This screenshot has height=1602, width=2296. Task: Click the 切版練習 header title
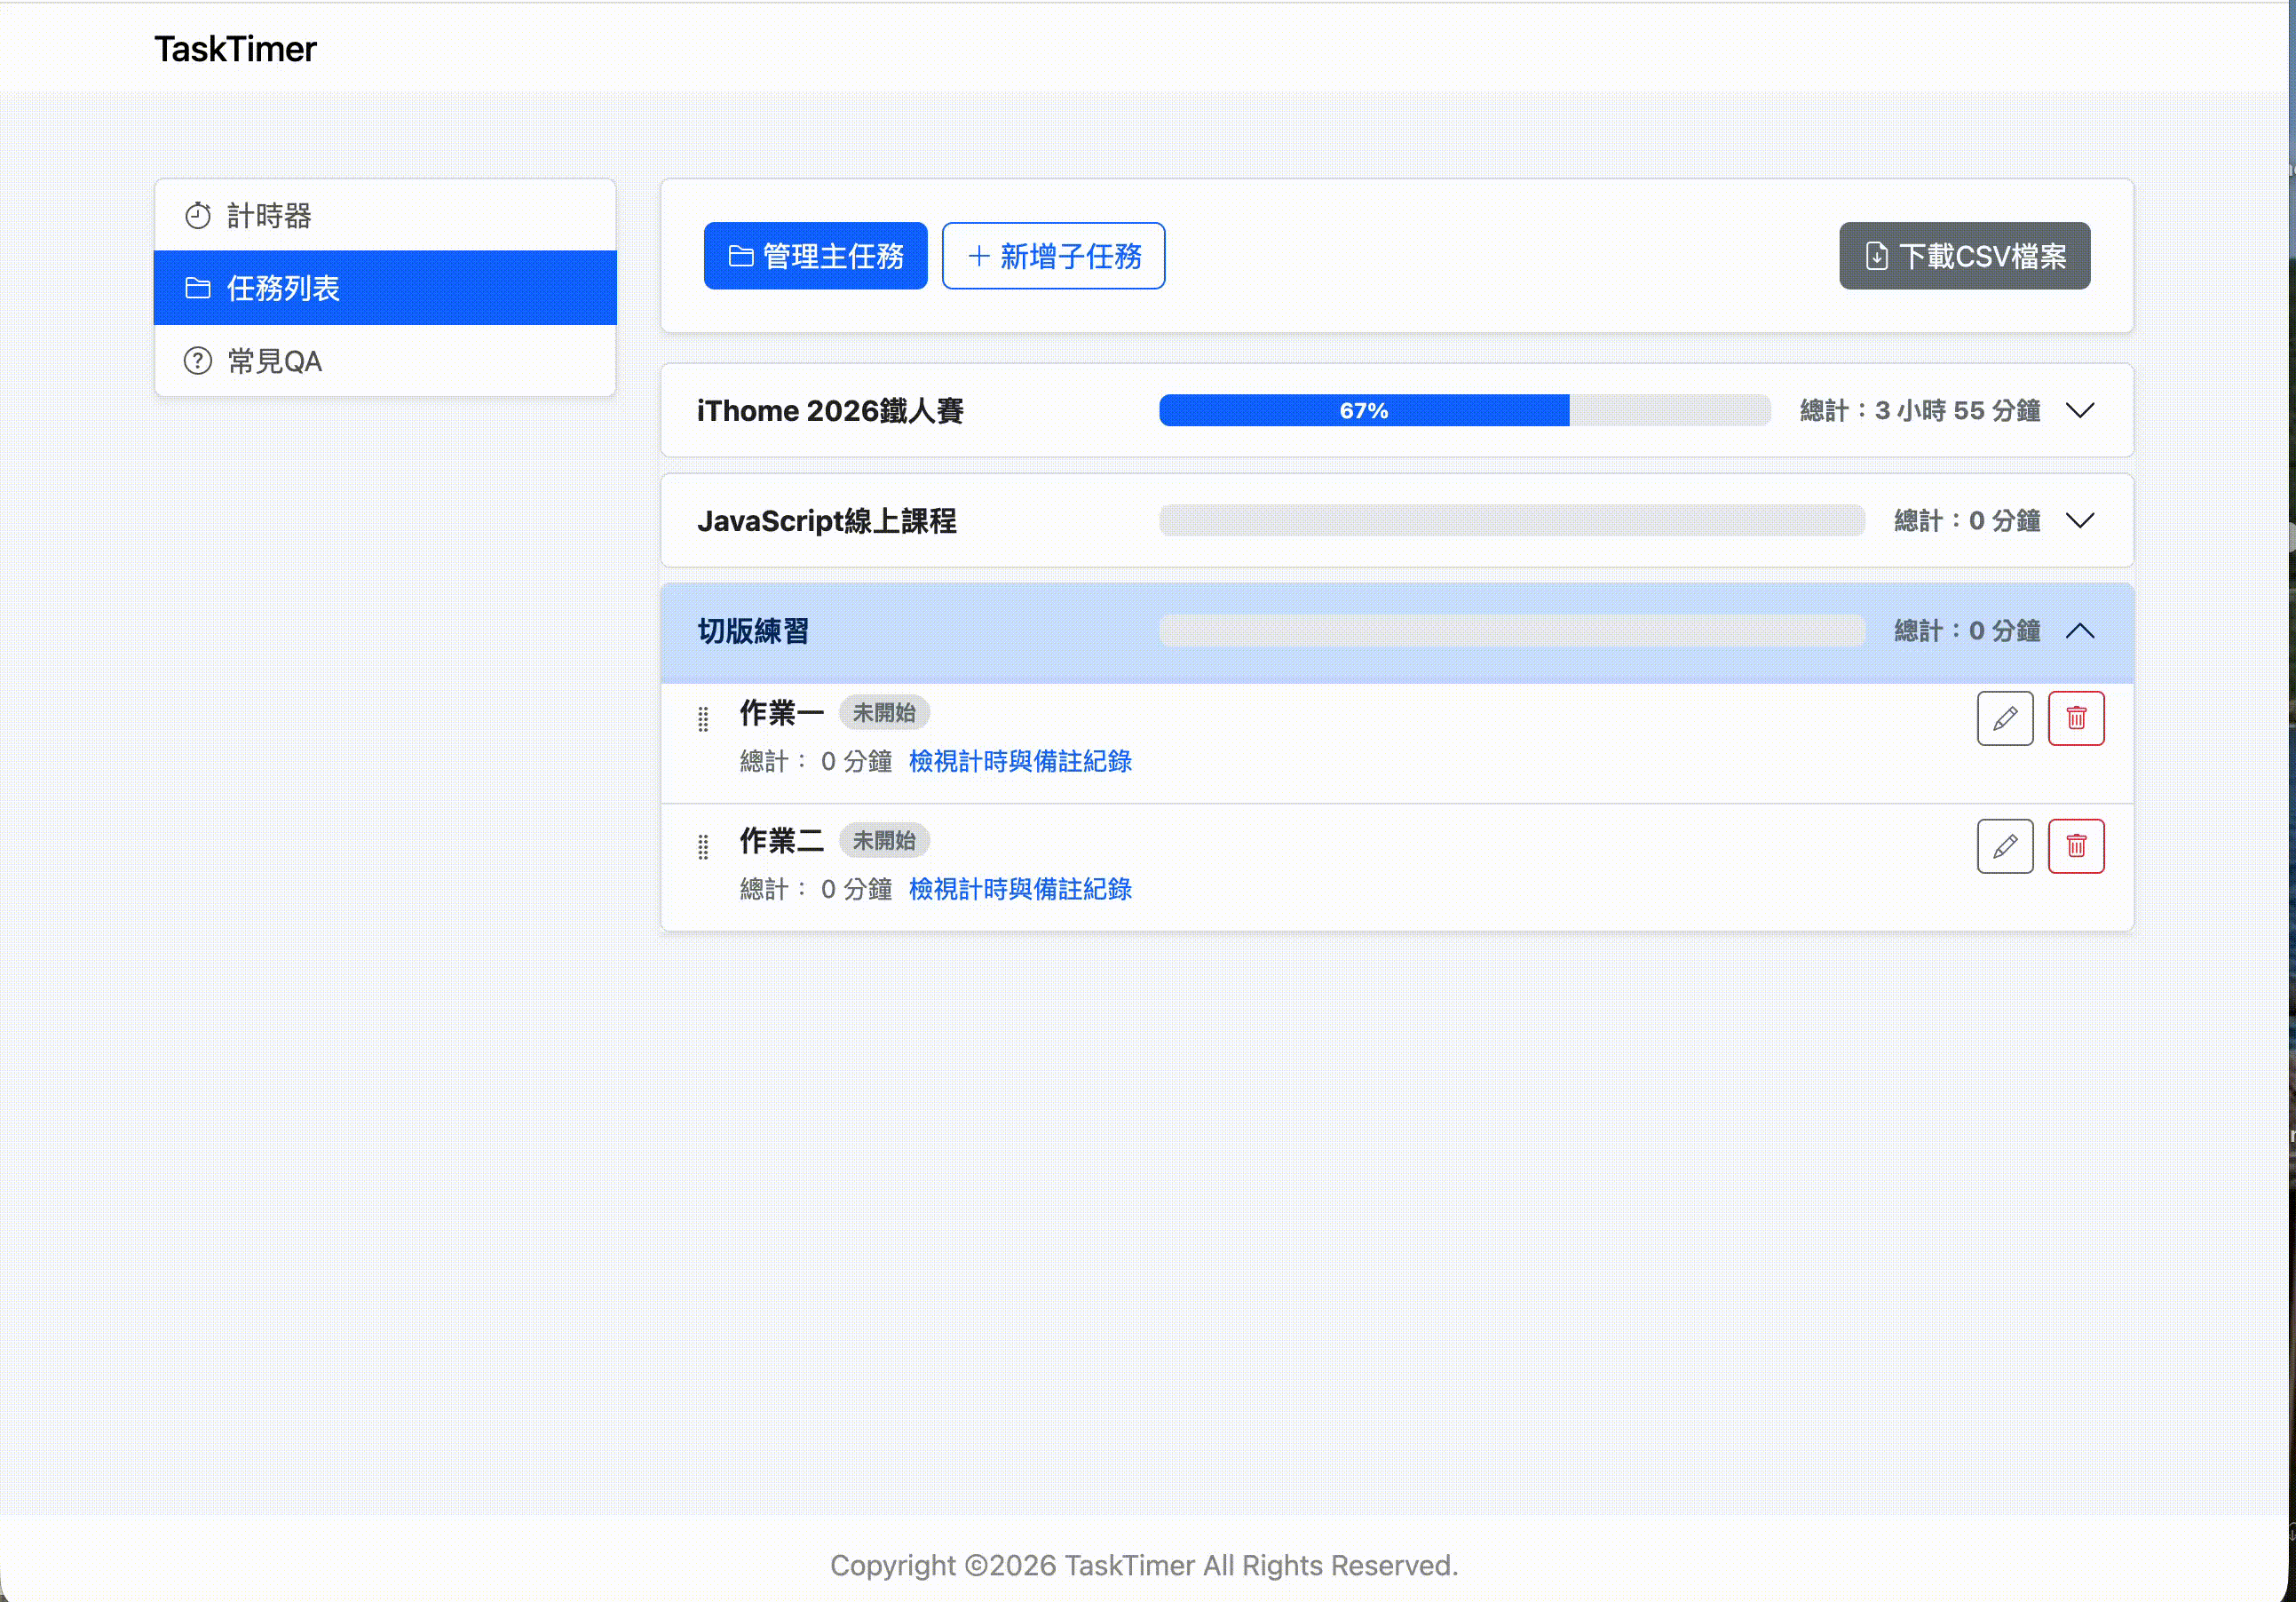pos(753,631)
